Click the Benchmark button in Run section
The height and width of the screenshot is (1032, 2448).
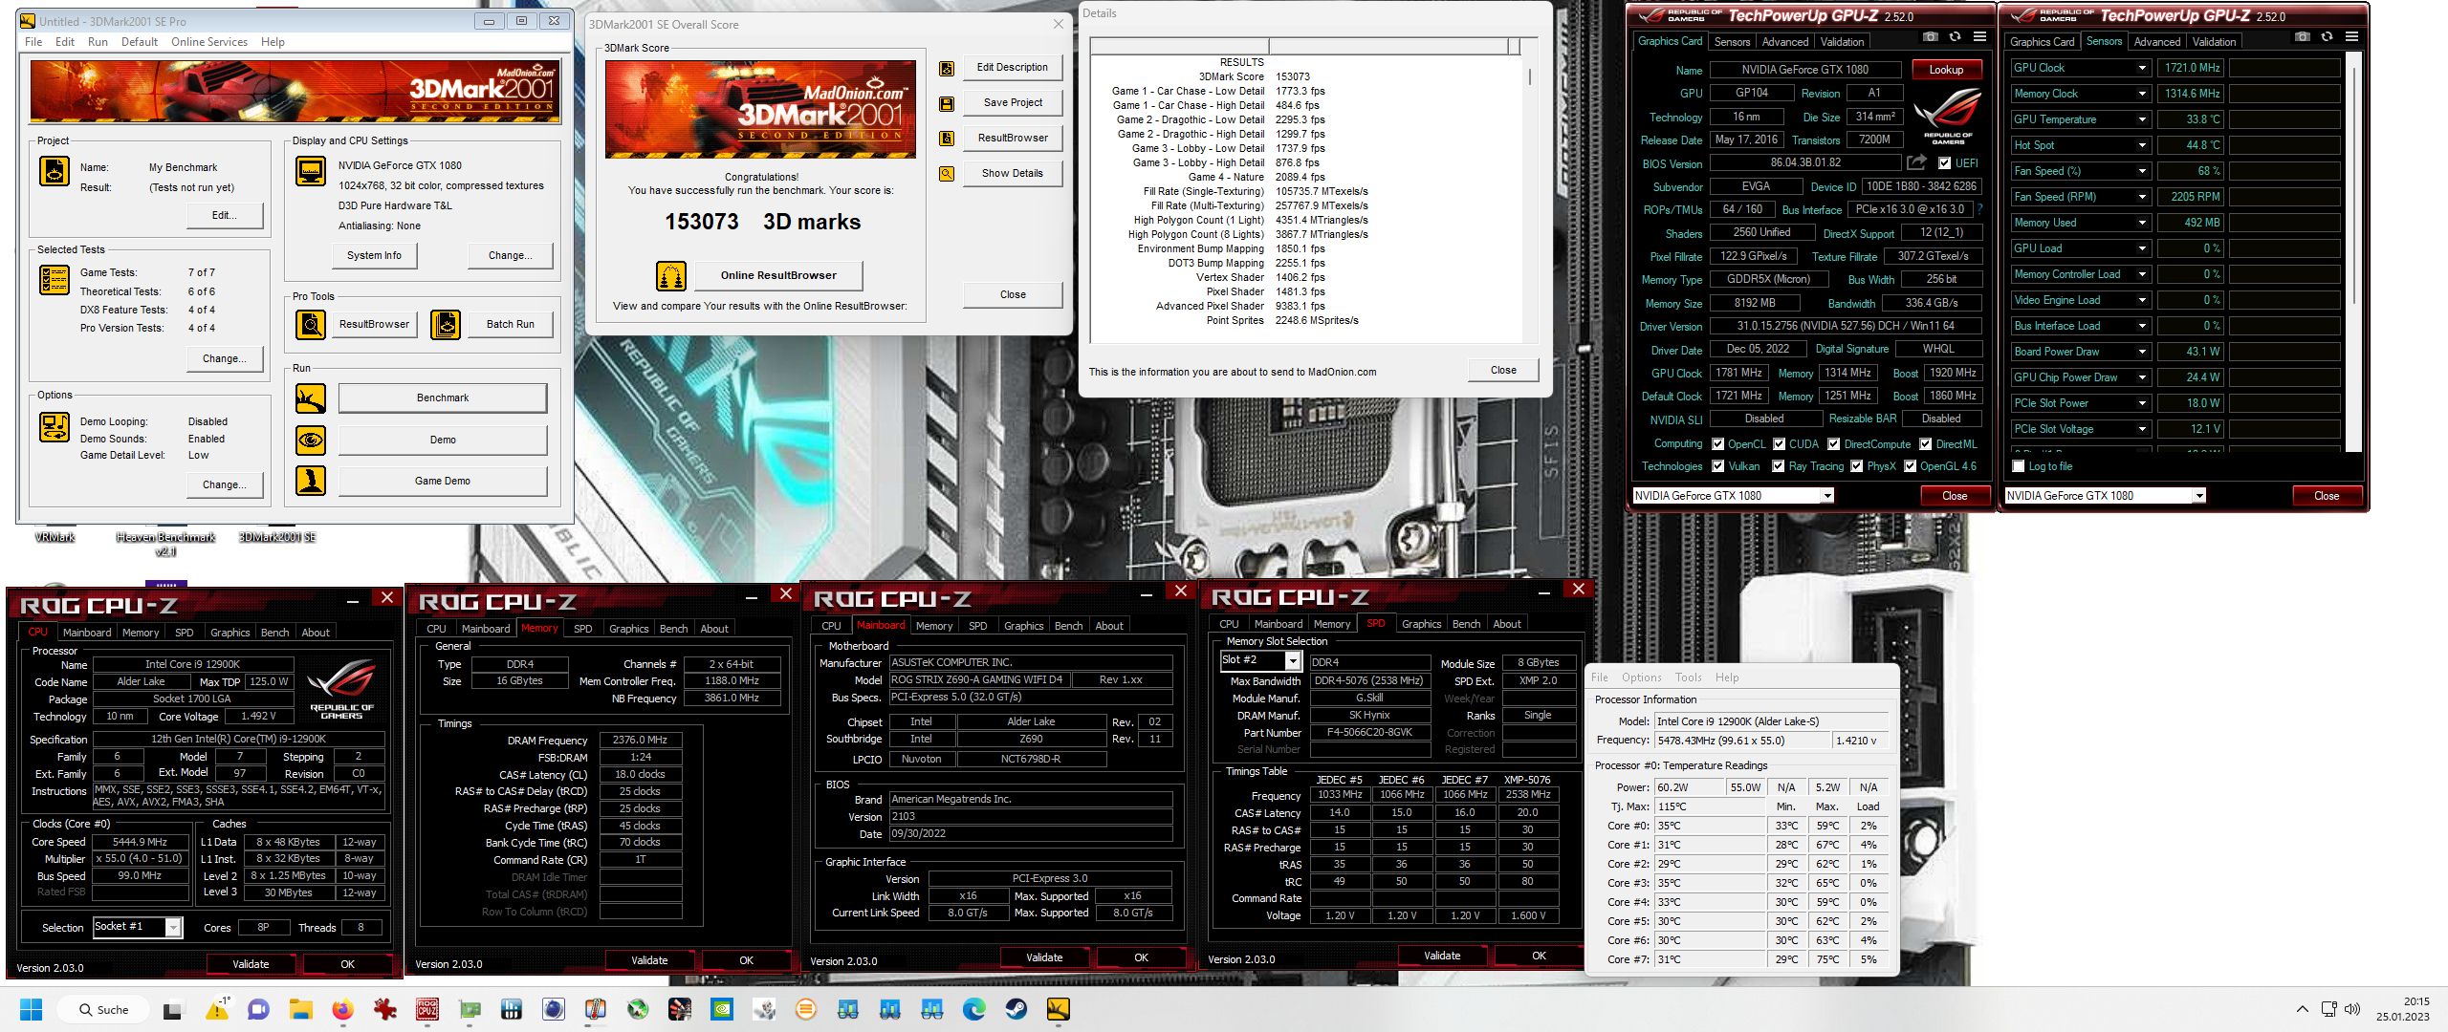(443, 398)
